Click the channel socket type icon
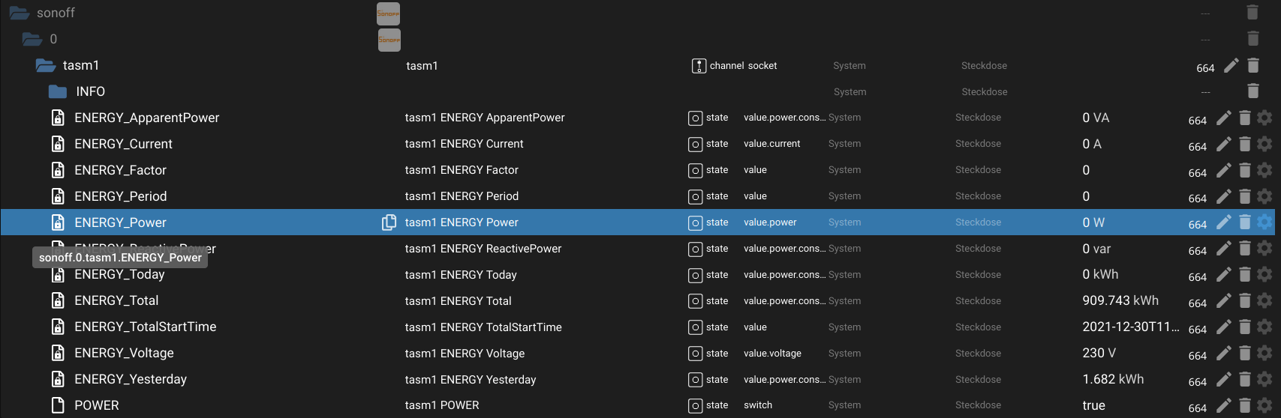1281x418 pixels. 699,66
